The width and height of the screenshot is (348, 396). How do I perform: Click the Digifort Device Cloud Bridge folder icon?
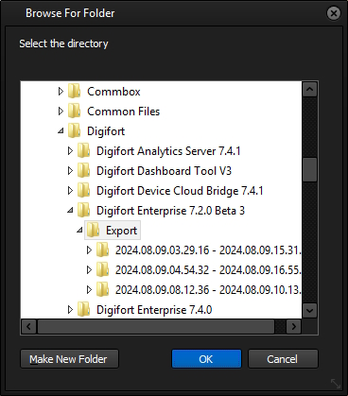[84, 191]
